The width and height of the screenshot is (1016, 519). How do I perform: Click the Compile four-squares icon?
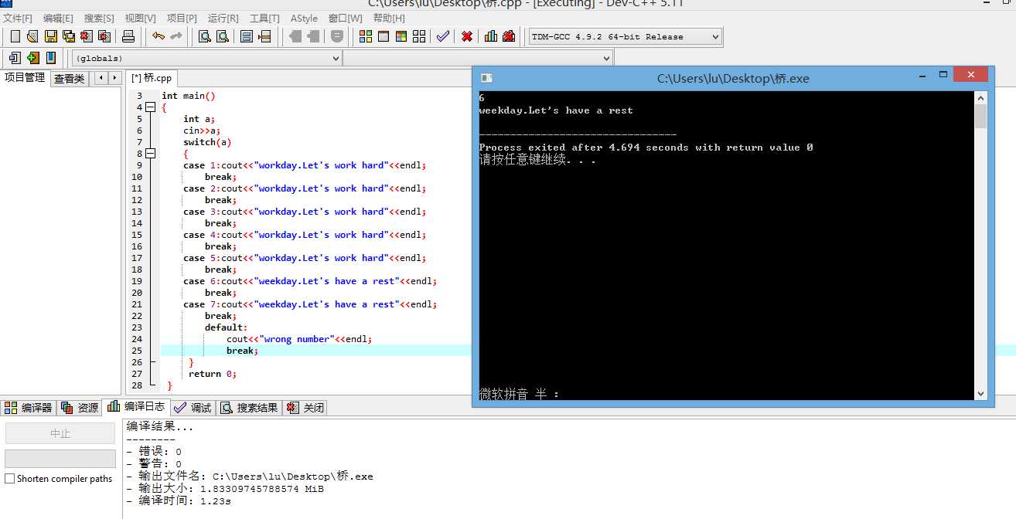point(366,36)
